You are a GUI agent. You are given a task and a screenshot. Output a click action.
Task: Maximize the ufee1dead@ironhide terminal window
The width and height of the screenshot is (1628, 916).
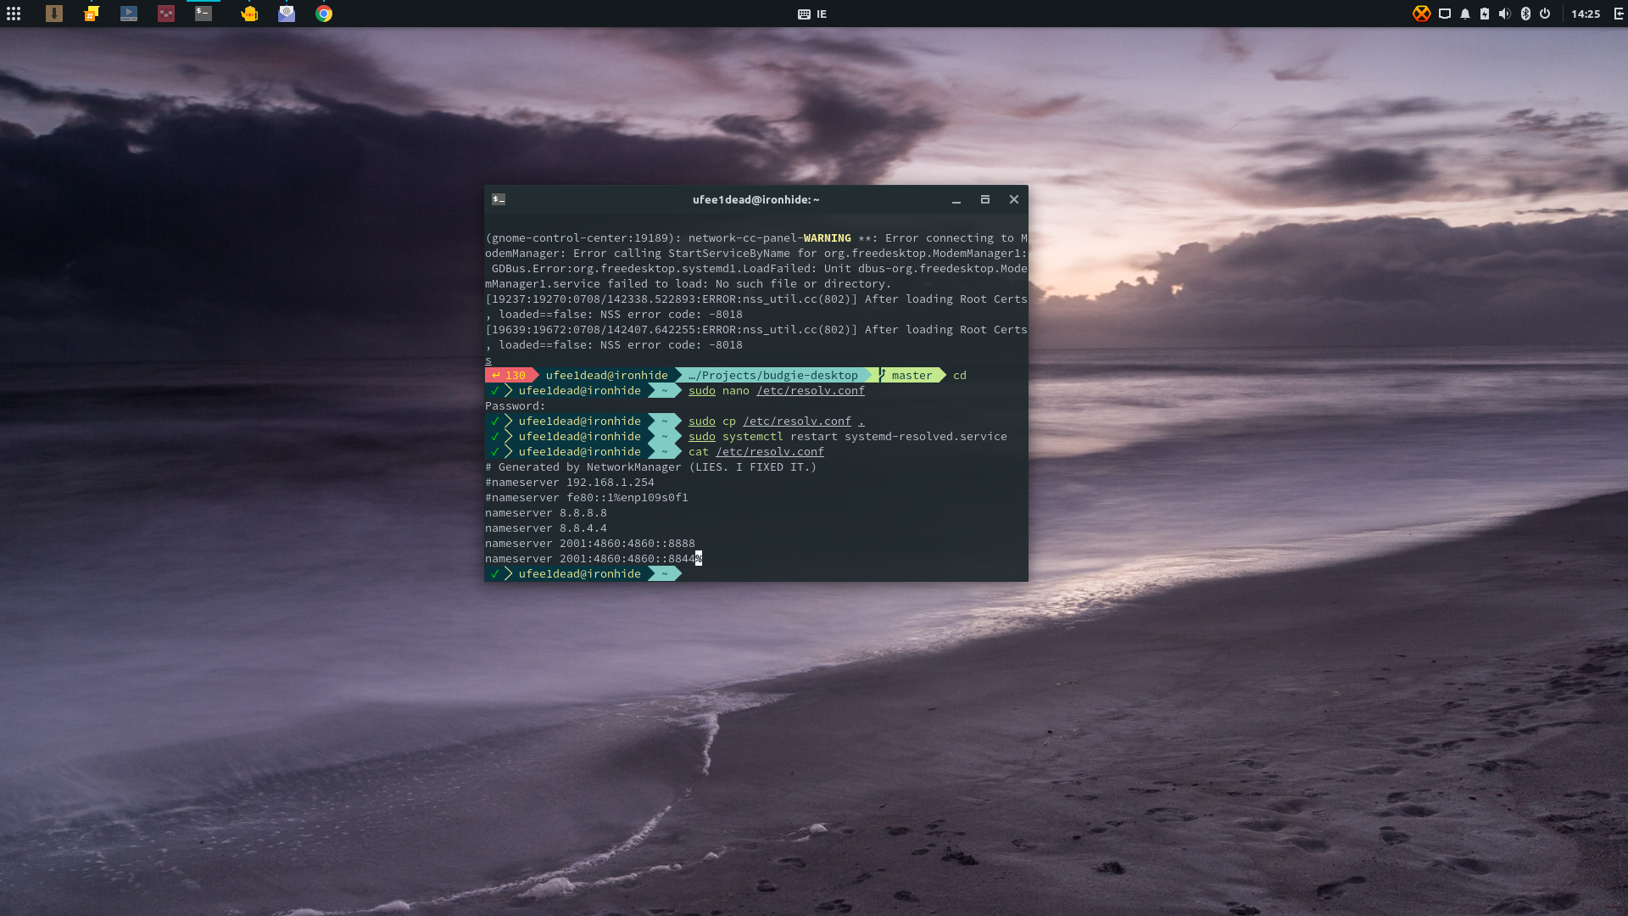click(985, 199)
